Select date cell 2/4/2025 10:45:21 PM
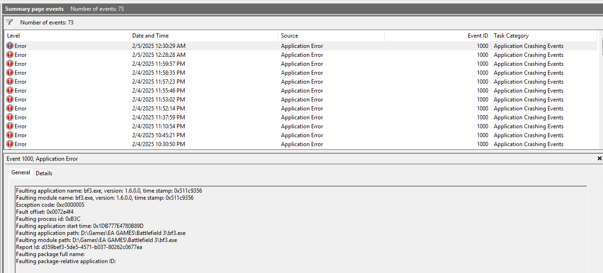The height and width of the screenshot is (273, 603). pyautogui.click(x=159, y=135)
